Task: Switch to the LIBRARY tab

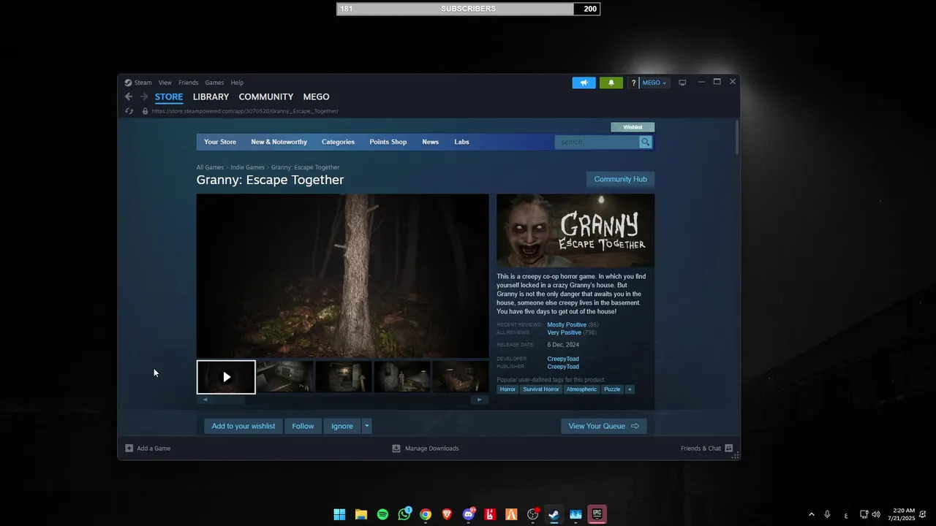Action: (x=211, y=96)
